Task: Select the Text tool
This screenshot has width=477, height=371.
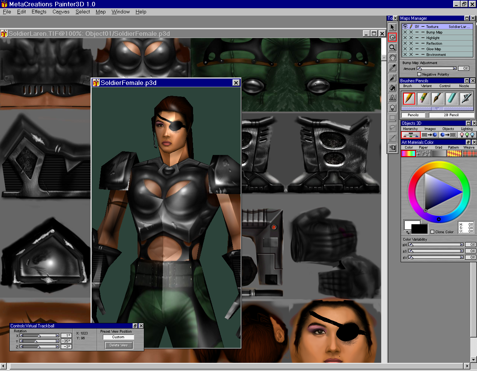Action: [392, 98]
